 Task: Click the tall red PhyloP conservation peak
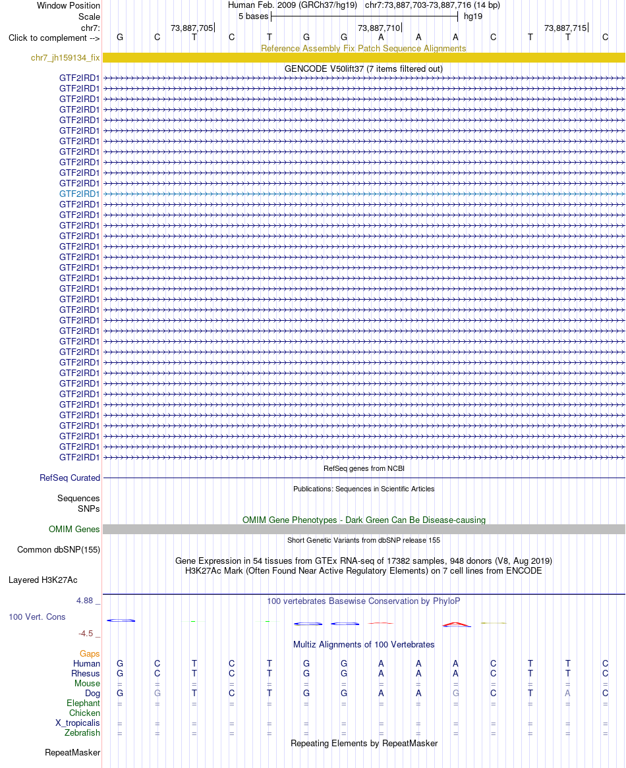point(456,624)
